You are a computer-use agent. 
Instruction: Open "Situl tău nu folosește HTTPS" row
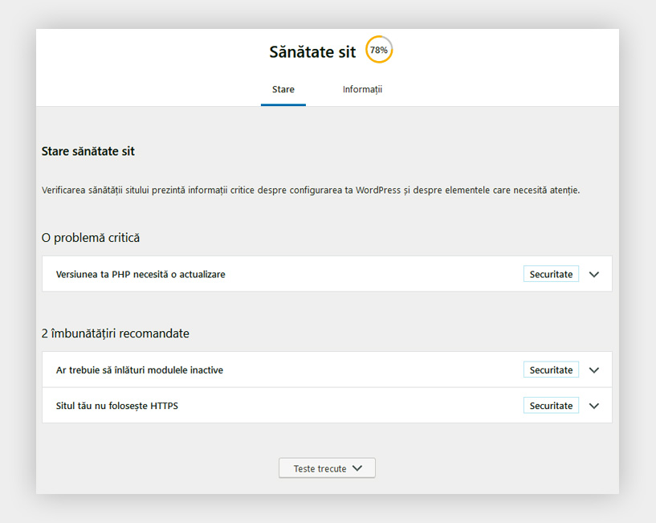(x=117, y=406)
